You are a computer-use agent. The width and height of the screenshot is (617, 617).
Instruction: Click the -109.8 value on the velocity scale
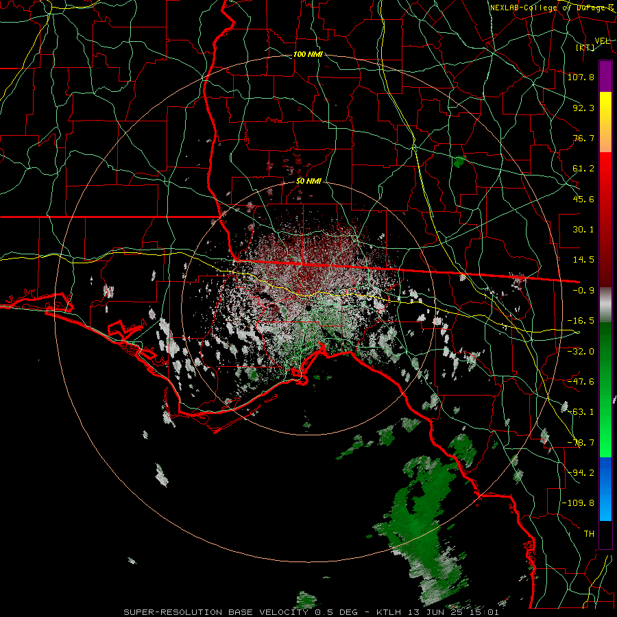pyautogui.click(x=578, y=503)
